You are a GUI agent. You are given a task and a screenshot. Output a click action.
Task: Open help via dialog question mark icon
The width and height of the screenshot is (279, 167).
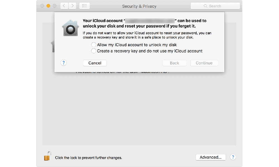pyautogui.click(x=64, y=63)
